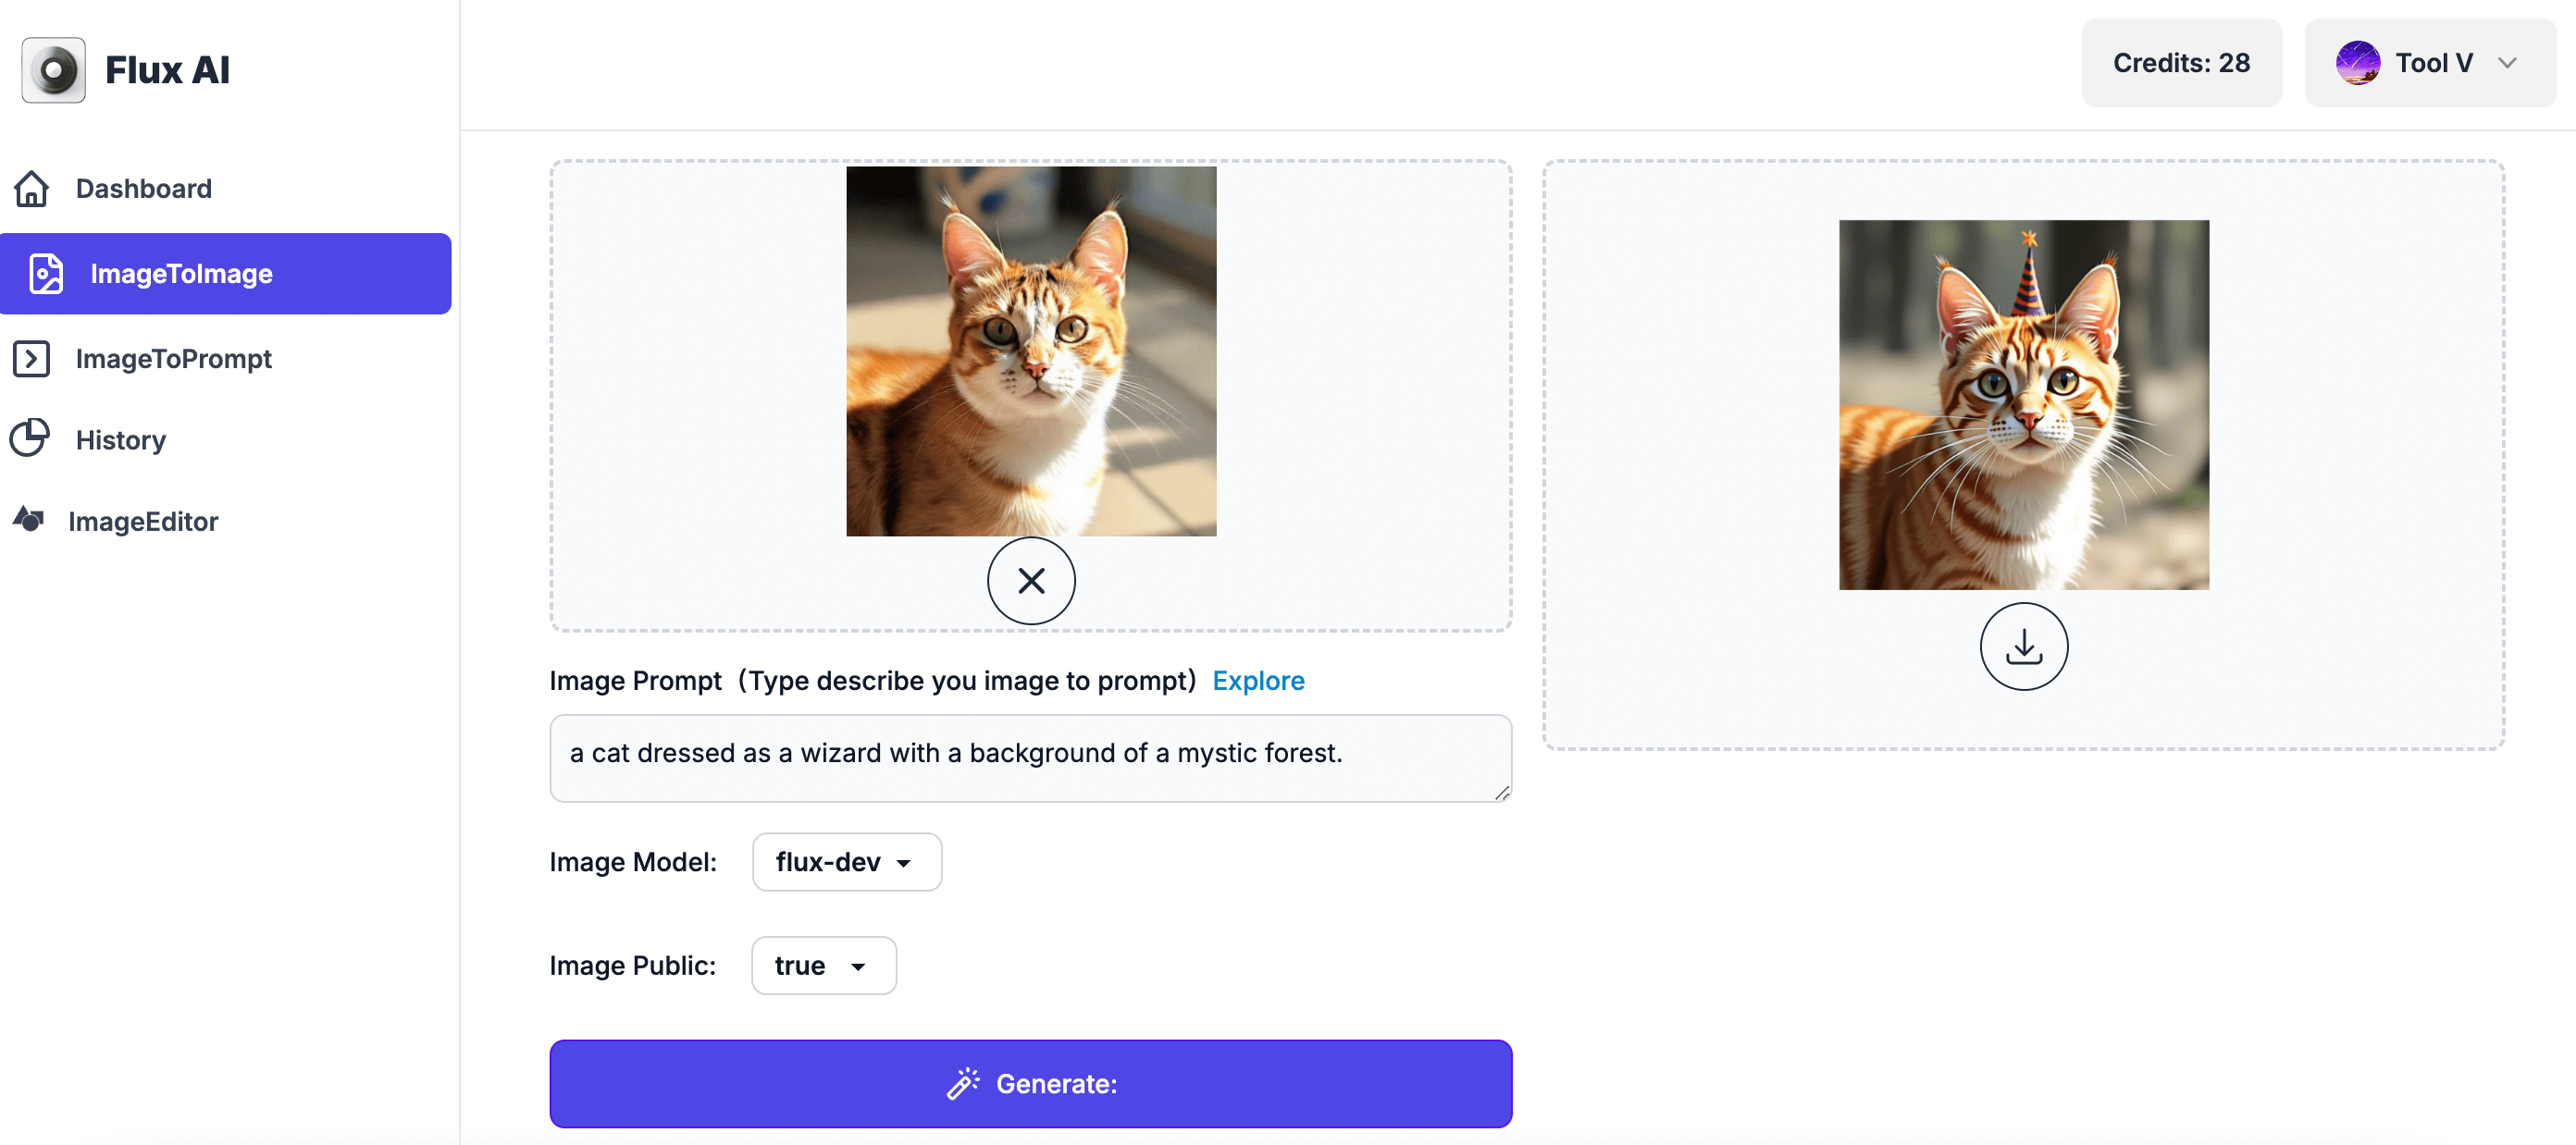This screenshot has height=1145, width=2576.
Task: Click the remove image X icon
Action: (1032, 580)
